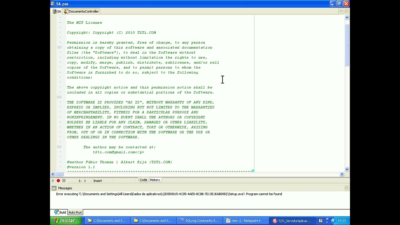The width and height of the screenshot is (400, 225).
Task: Click t2ti.com@gmail.com text in editor
Action: (x=114, y=152)
